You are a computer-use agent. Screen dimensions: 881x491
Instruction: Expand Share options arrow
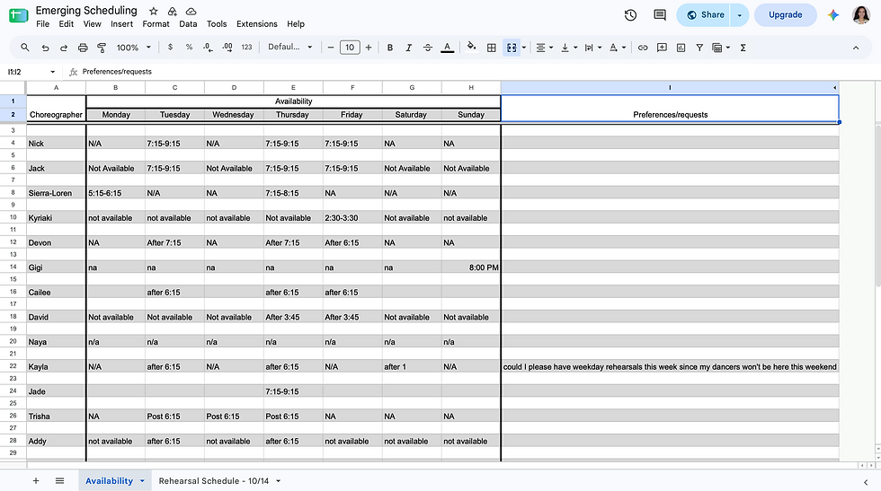pos(739,15)
